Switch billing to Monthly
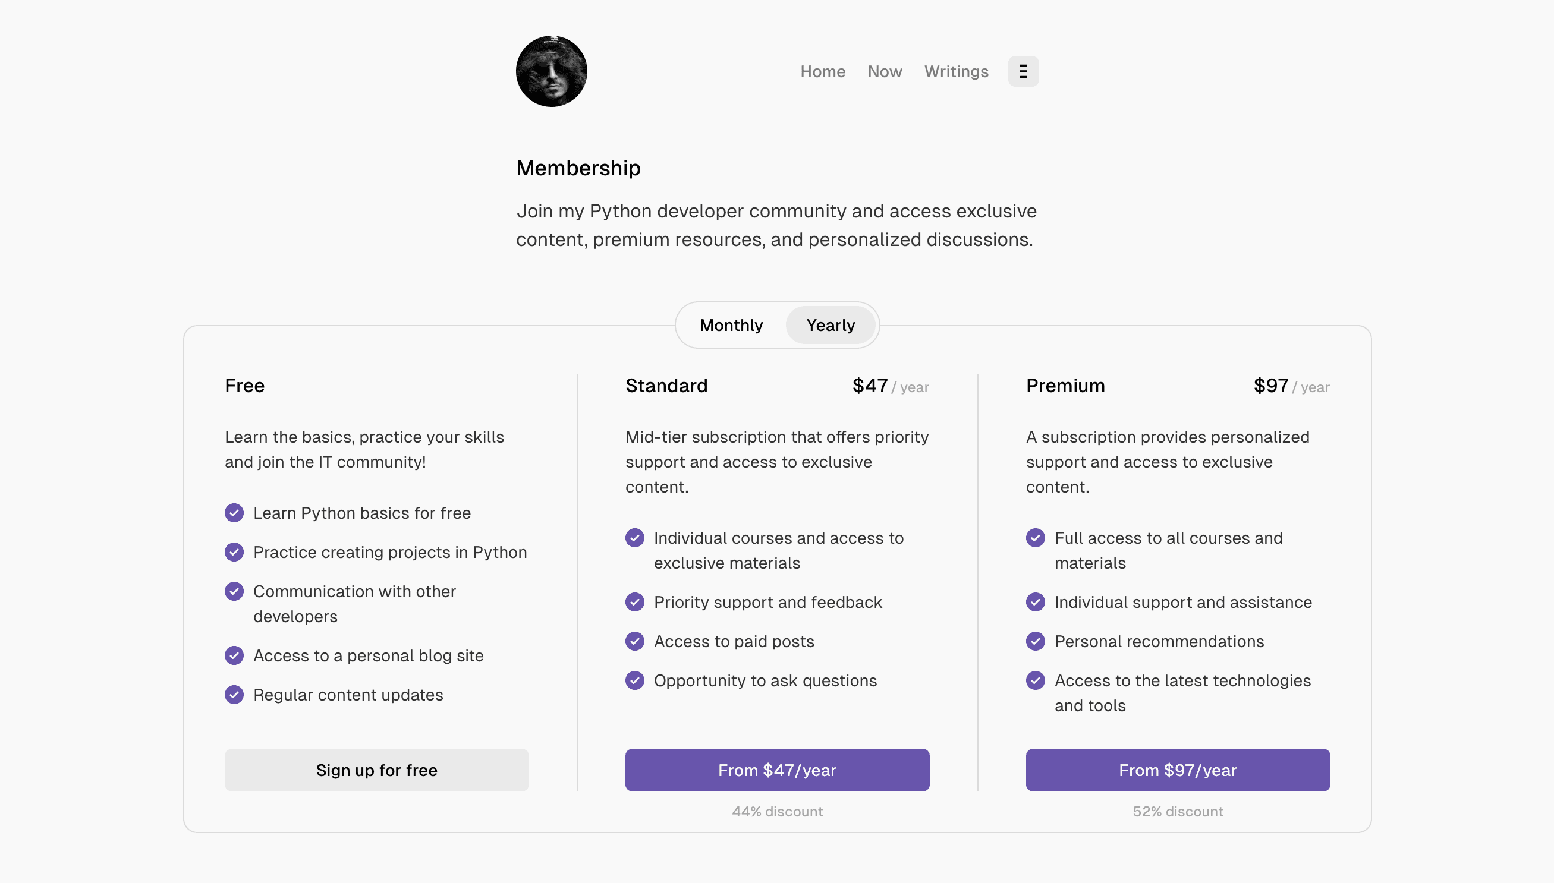1554x883 pixels. tap(731, 325)
